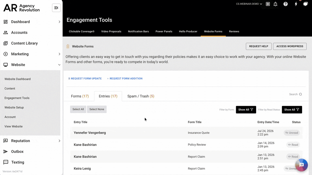Screen dimensions: 312x175
Task: Open the CS.WEBINAR.DEMO account dropdown
Action: coord(249,4)
